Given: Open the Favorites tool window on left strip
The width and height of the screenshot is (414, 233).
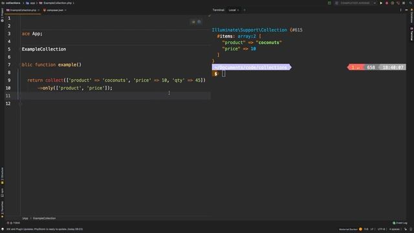Looking at the screenshot, I should (x=2, y=209).
